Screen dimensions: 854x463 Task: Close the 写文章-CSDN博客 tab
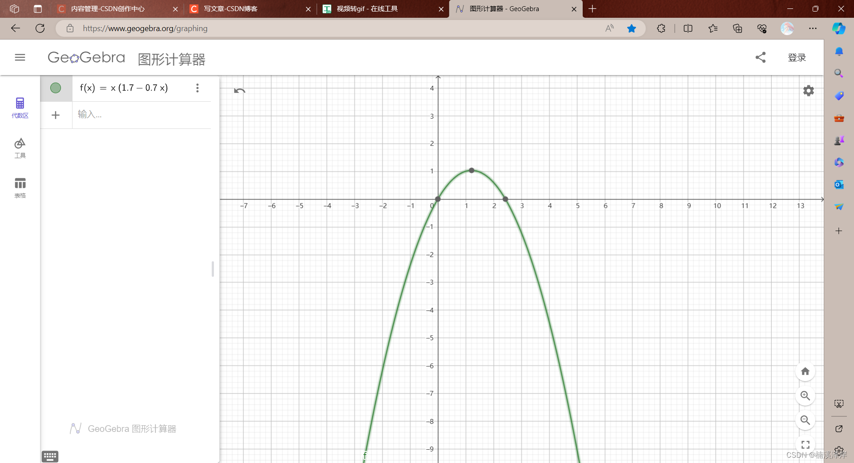308,9
